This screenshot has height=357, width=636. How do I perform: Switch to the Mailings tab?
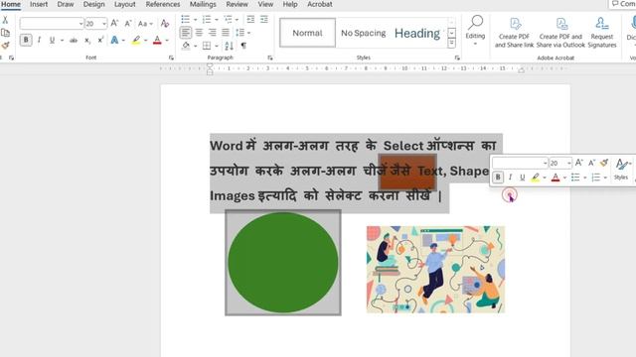coord(203,4)
